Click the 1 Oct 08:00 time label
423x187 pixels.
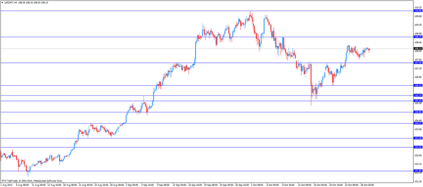pyautogui.click(x=258, y=185)
